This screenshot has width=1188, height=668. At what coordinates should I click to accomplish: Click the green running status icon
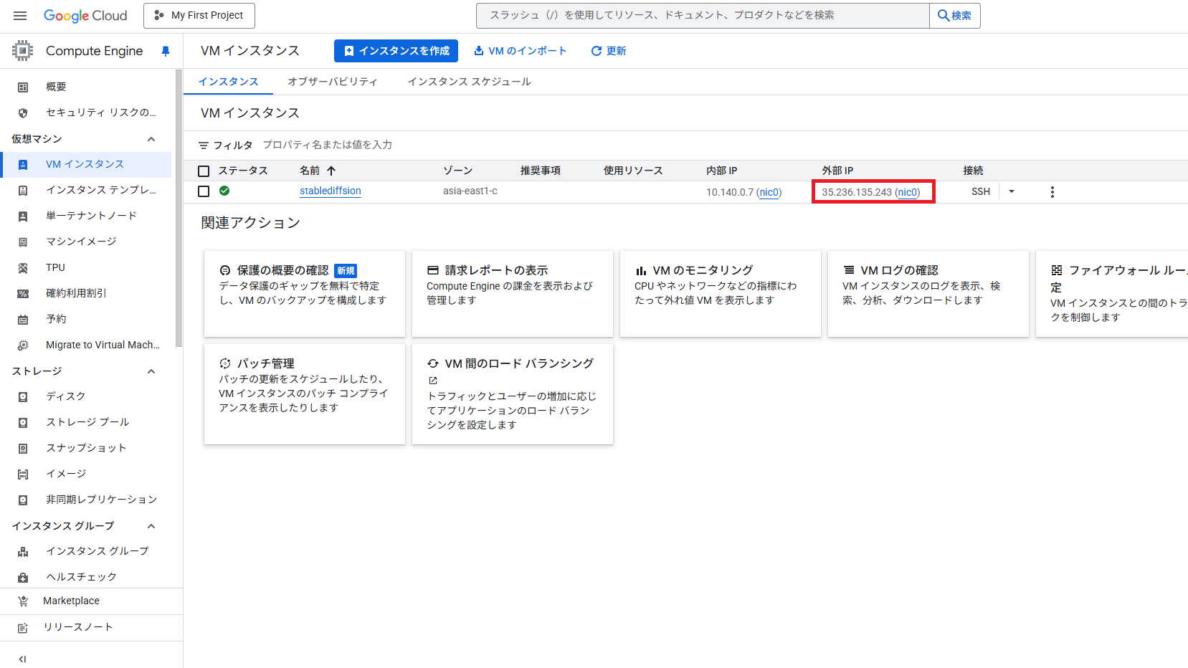tap(224, 191)
